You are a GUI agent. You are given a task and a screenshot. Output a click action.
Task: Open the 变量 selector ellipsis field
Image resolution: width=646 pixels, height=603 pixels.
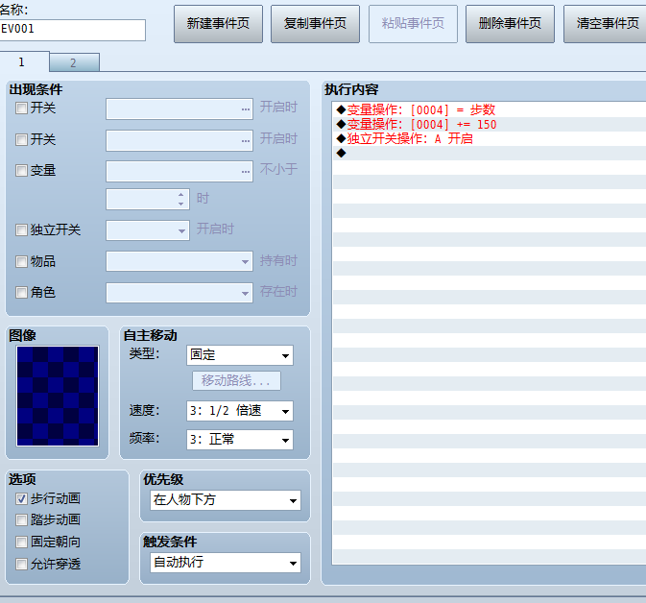tap(179, 171)
